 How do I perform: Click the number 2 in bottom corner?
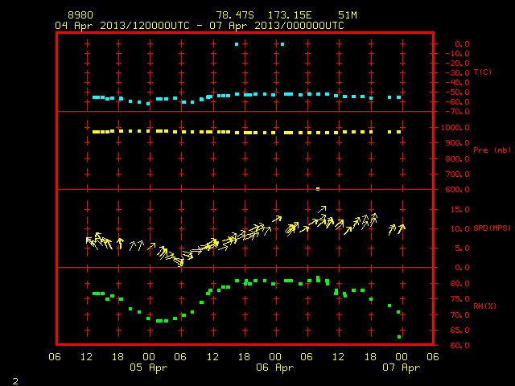15,381
